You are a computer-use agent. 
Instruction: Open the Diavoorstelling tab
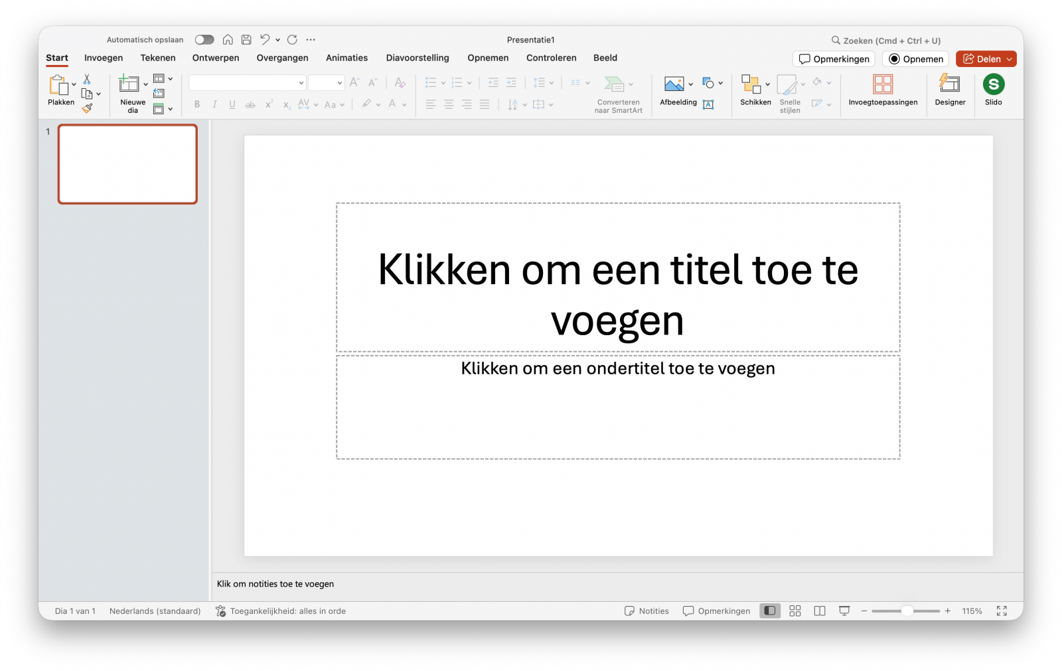417,58
